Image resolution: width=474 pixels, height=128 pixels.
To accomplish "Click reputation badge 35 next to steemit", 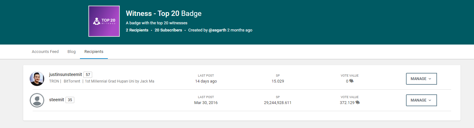I will (70, 100).
